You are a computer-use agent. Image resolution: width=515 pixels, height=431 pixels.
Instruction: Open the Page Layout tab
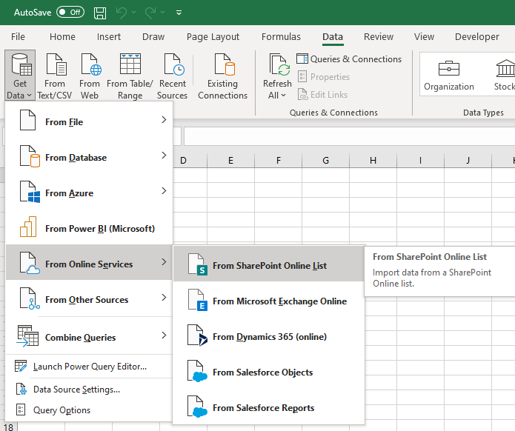(213, 37)
